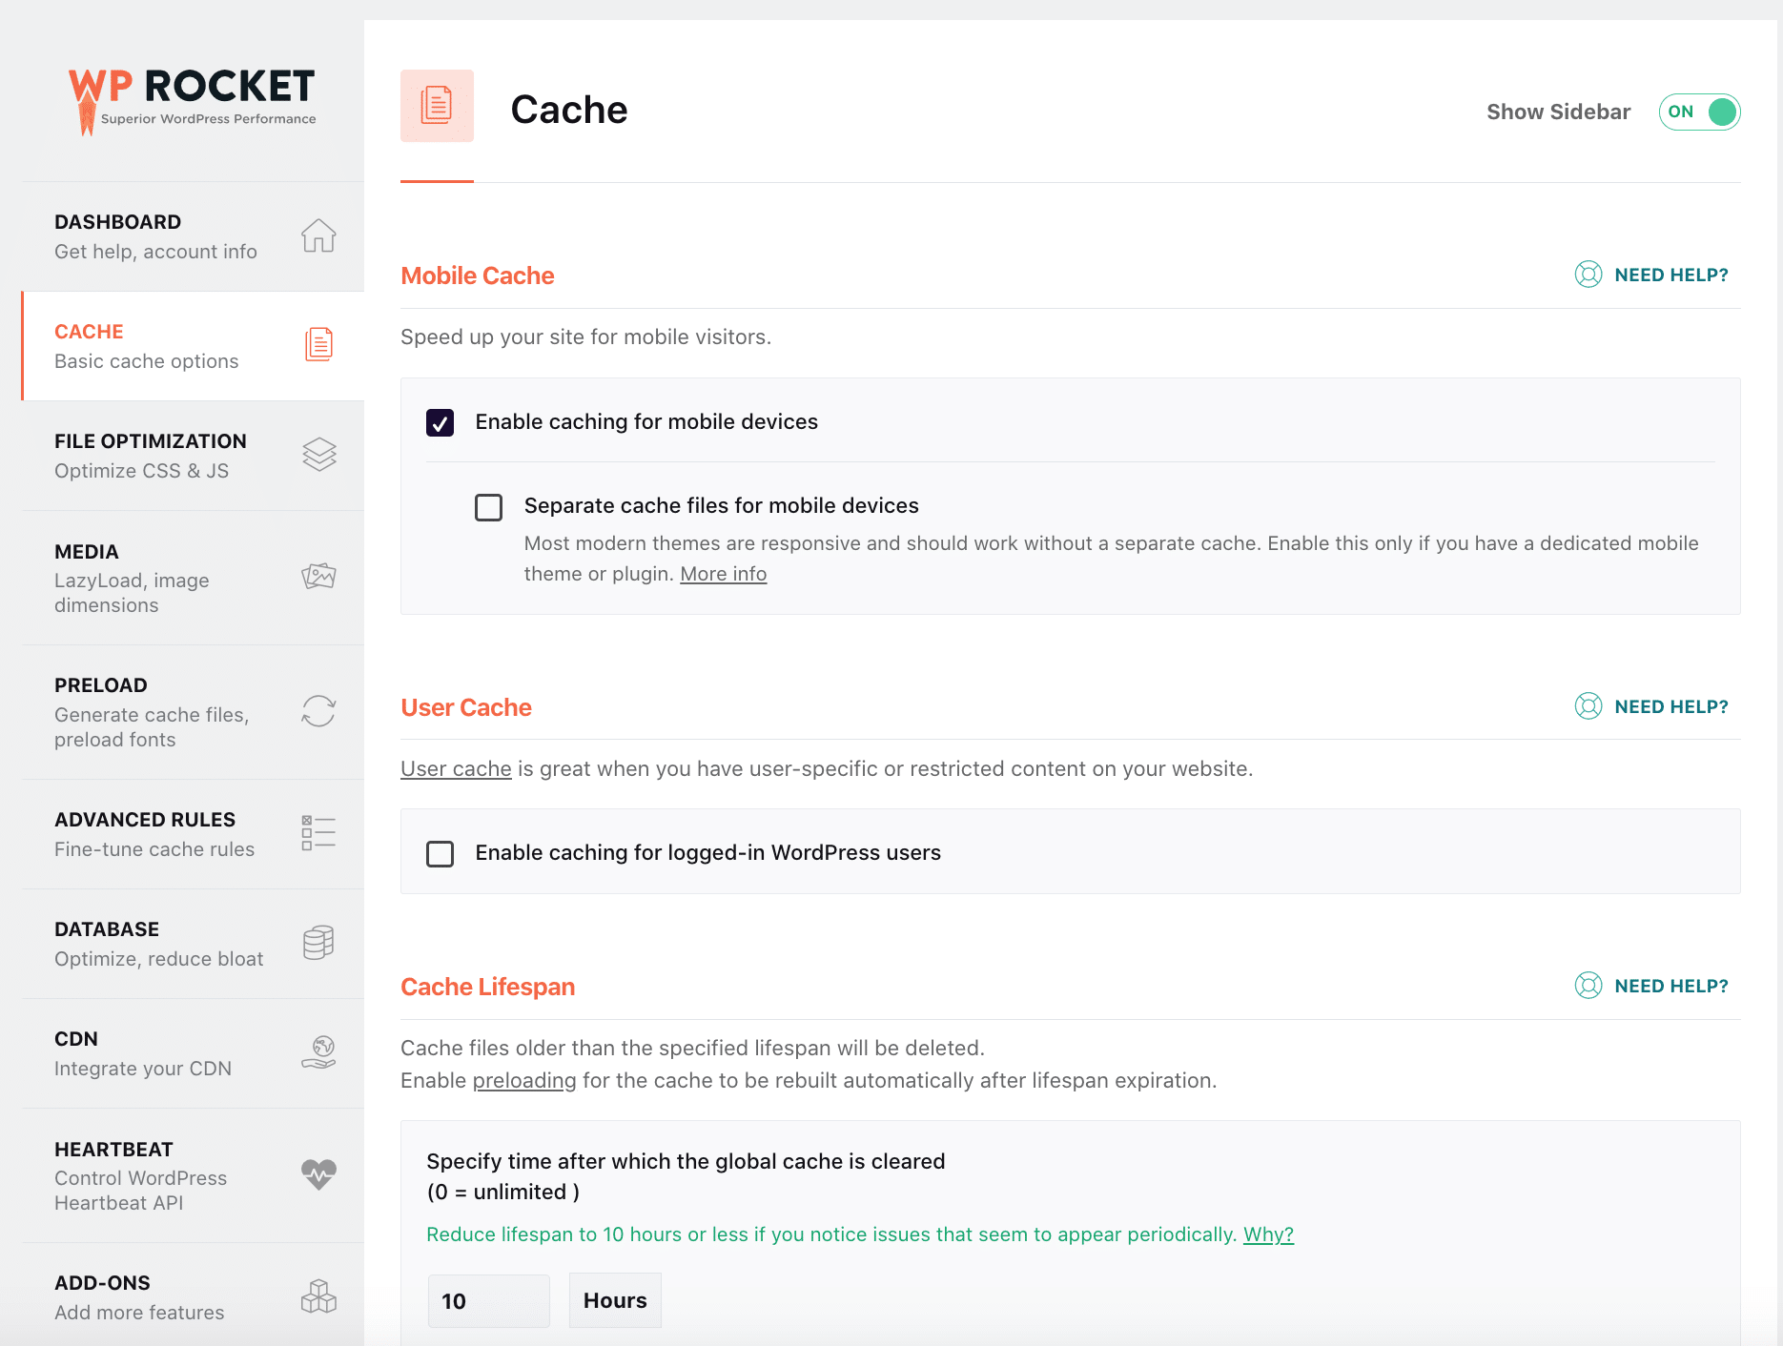Turn off the Show Sidebar toggle
Image resolution: width=1783 pixels, height=1346 pixels.
pos(1699,112)
